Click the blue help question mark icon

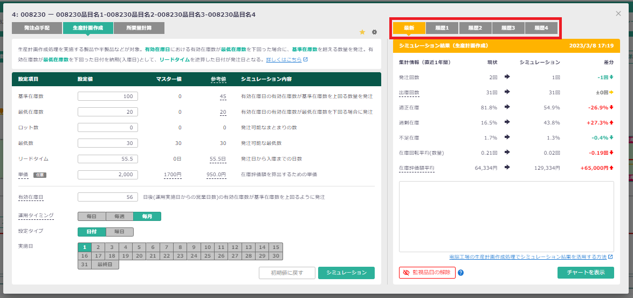click(461, 273)
